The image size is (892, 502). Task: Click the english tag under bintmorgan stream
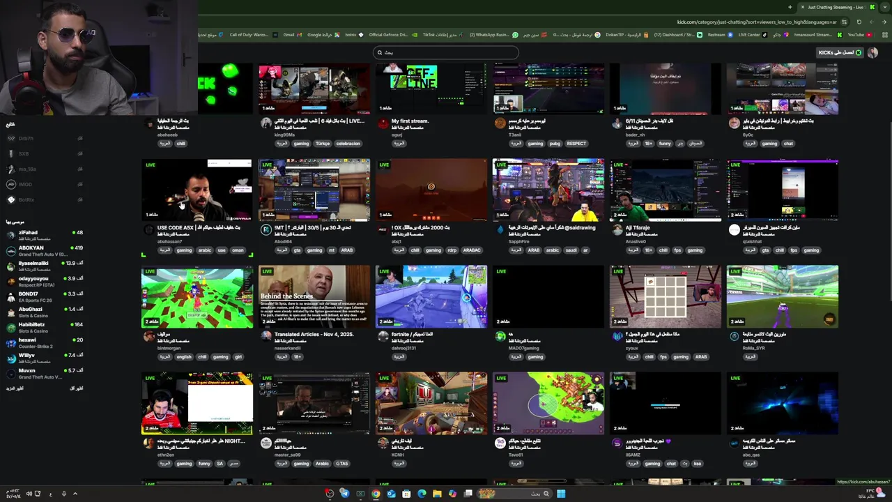pos(184,357)
